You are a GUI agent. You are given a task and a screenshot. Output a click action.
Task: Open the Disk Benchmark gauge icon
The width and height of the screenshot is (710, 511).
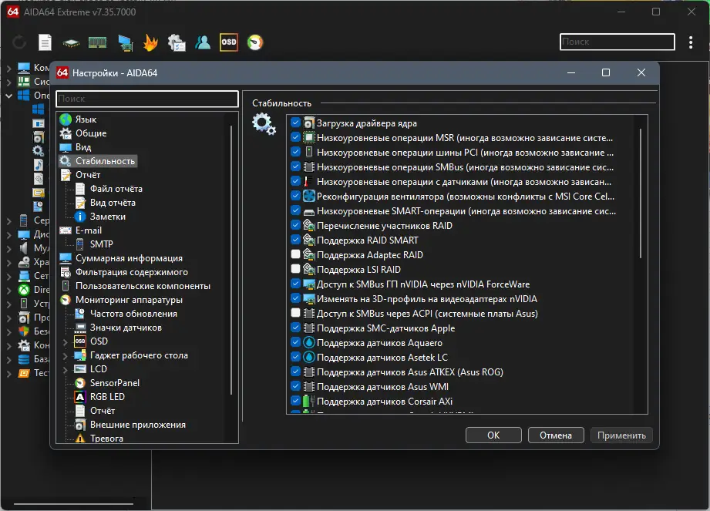(254, 42)
